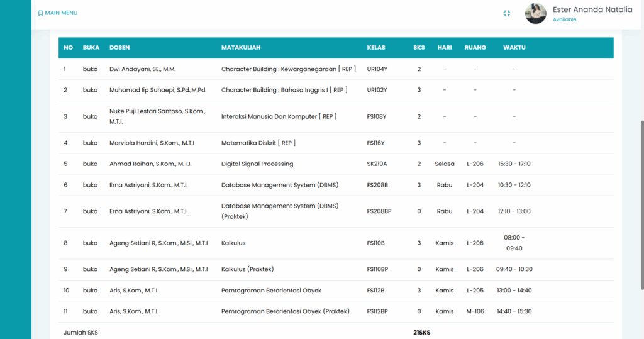Click the HARI column header
Image resolution: width=644 pixels, height=339 pixels.
[445, 48]
